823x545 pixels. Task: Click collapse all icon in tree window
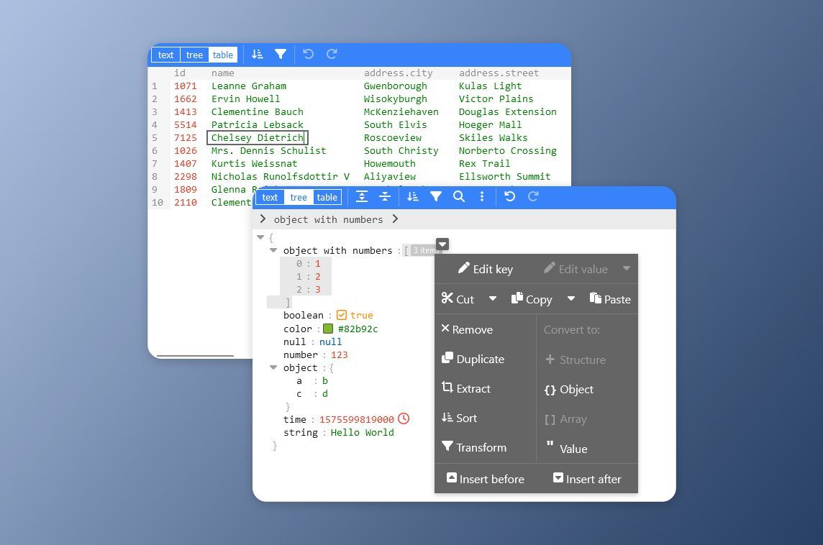click(385, 196)
